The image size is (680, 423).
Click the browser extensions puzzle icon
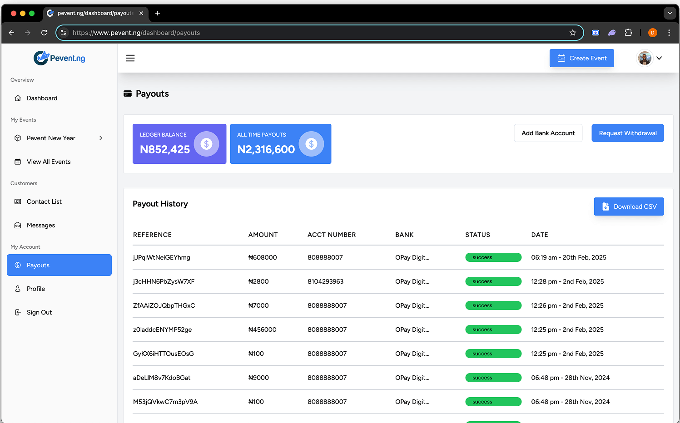pyautogui.click(x=629, y=32)
